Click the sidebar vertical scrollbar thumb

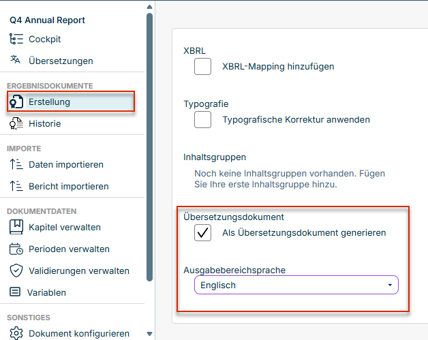pos(149,147)
